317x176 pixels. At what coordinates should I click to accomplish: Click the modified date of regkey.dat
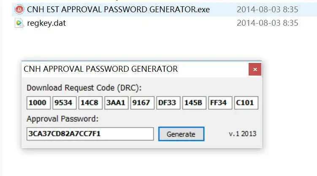[268, 23]
